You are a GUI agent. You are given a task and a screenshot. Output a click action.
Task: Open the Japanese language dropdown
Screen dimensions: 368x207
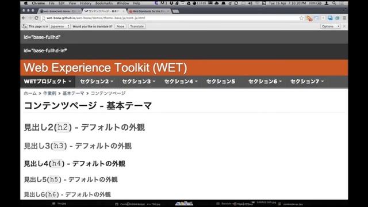point(60,26)
